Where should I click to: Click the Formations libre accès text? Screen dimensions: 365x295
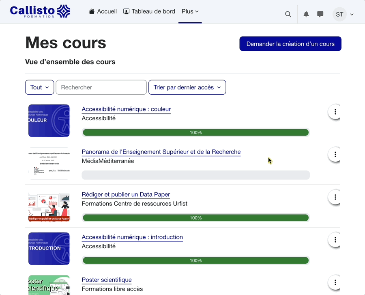tap(112, 289)
